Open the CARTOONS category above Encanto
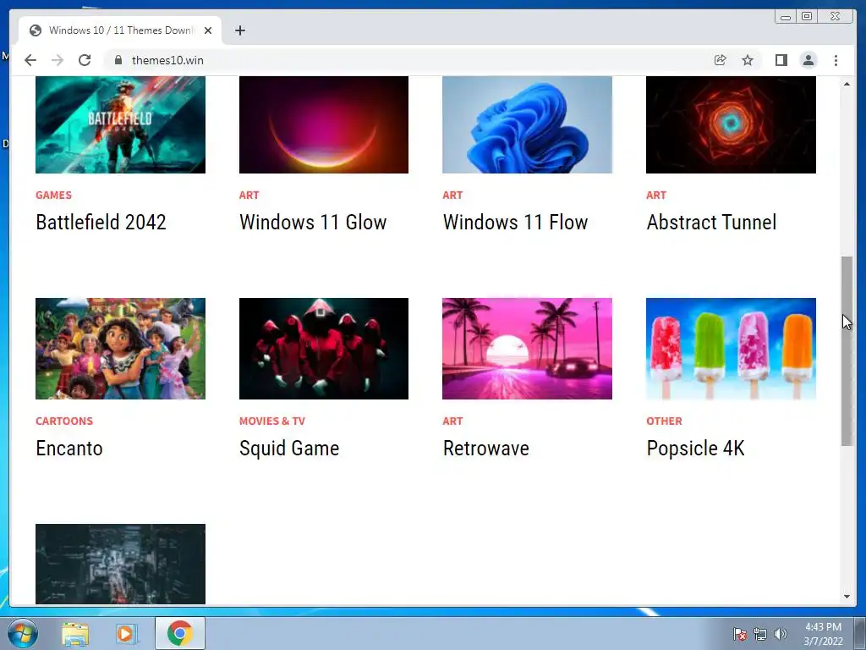The width and height of the screenshot is (866, 650). pyautogui.click(x=64, y=421)
